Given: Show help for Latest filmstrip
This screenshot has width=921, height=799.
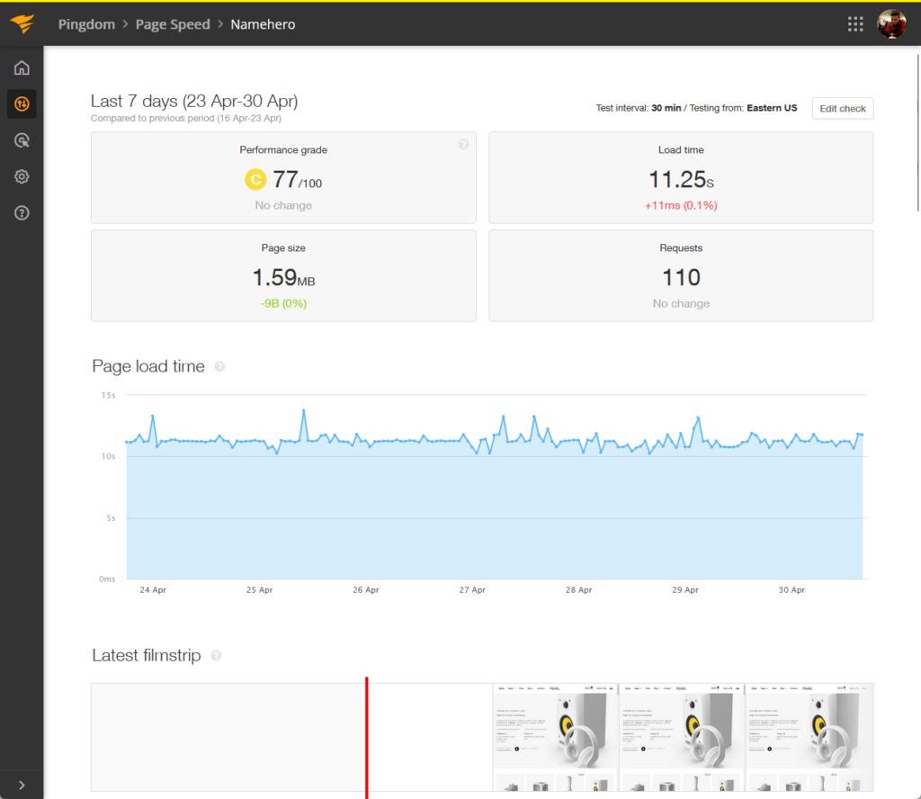Looking at the screenshot, I should click(x=216, y=656).
